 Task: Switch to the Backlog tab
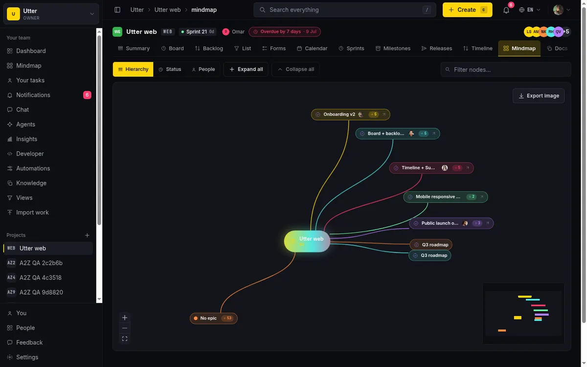[x=209, y=48]
